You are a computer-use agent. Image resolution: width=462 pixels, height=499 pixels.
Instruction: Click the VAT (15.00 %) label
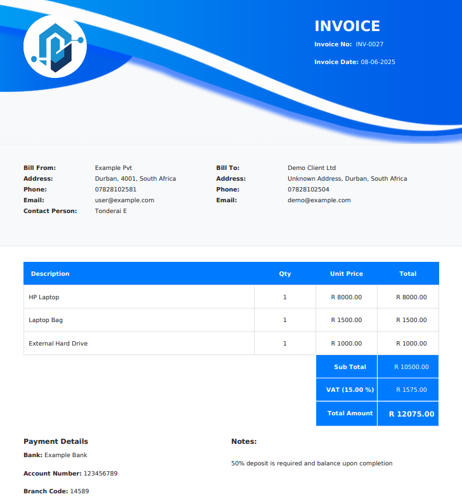point(350,390)
